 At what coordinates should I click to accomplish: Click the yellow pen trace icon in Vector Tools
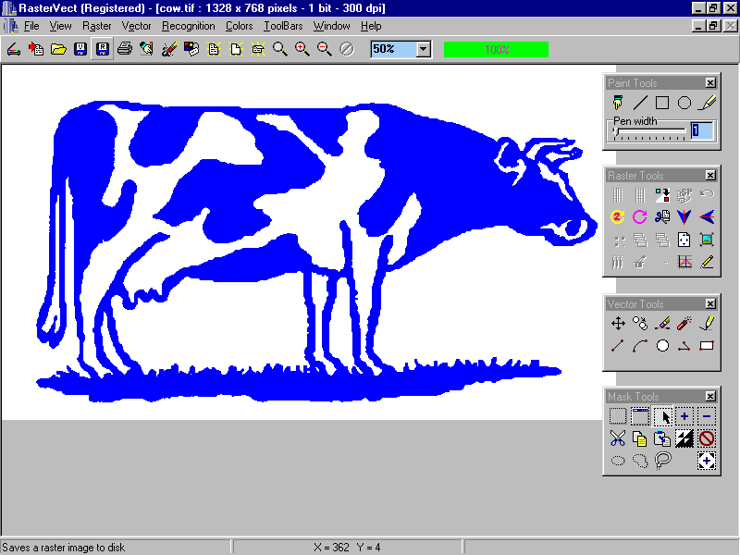pyautogui.click(x=707, y=323)
